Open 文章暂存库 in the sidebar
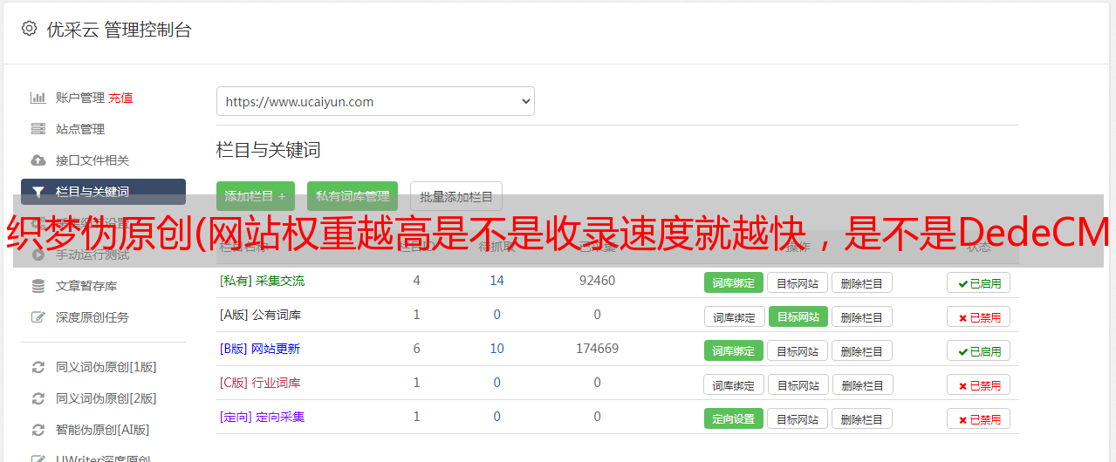This screenshot has height=462, width=1116. tap(86, 286)
